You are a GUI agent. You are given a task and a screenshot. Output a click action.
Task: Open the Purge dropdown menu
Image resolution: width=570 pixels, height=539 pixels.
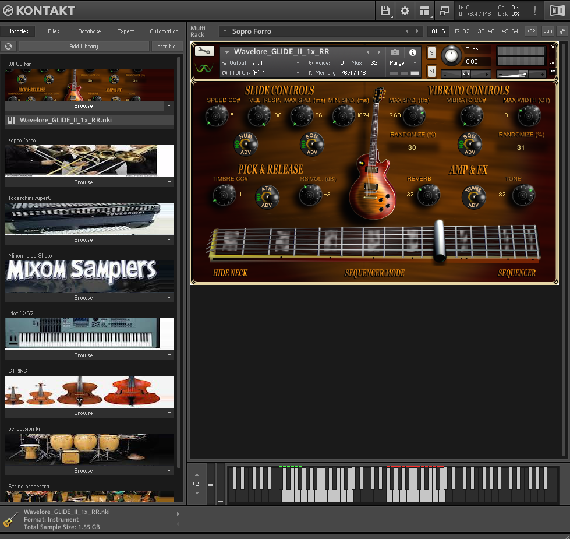pyautogui.click(x=403, y=63)
